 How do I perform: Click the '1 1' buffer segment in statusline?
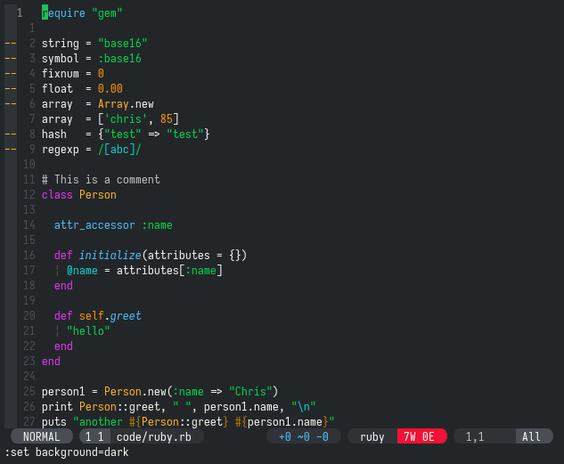94,436
